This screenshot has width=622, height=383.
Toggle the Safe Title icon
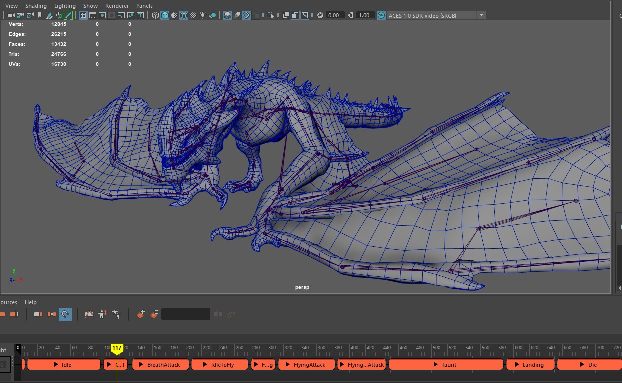click(140, 15)
